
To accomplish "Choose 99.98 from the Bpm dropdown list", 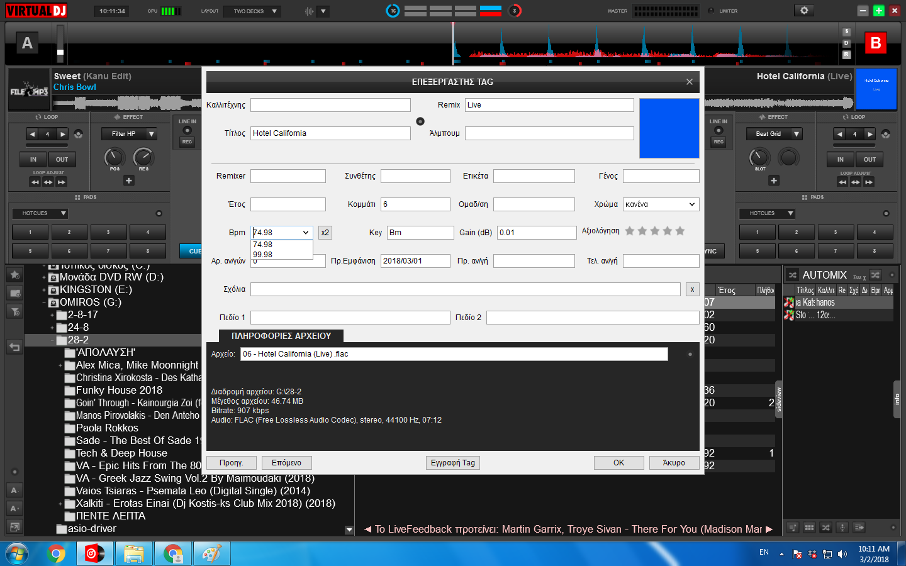I will [x=263, y=255].
